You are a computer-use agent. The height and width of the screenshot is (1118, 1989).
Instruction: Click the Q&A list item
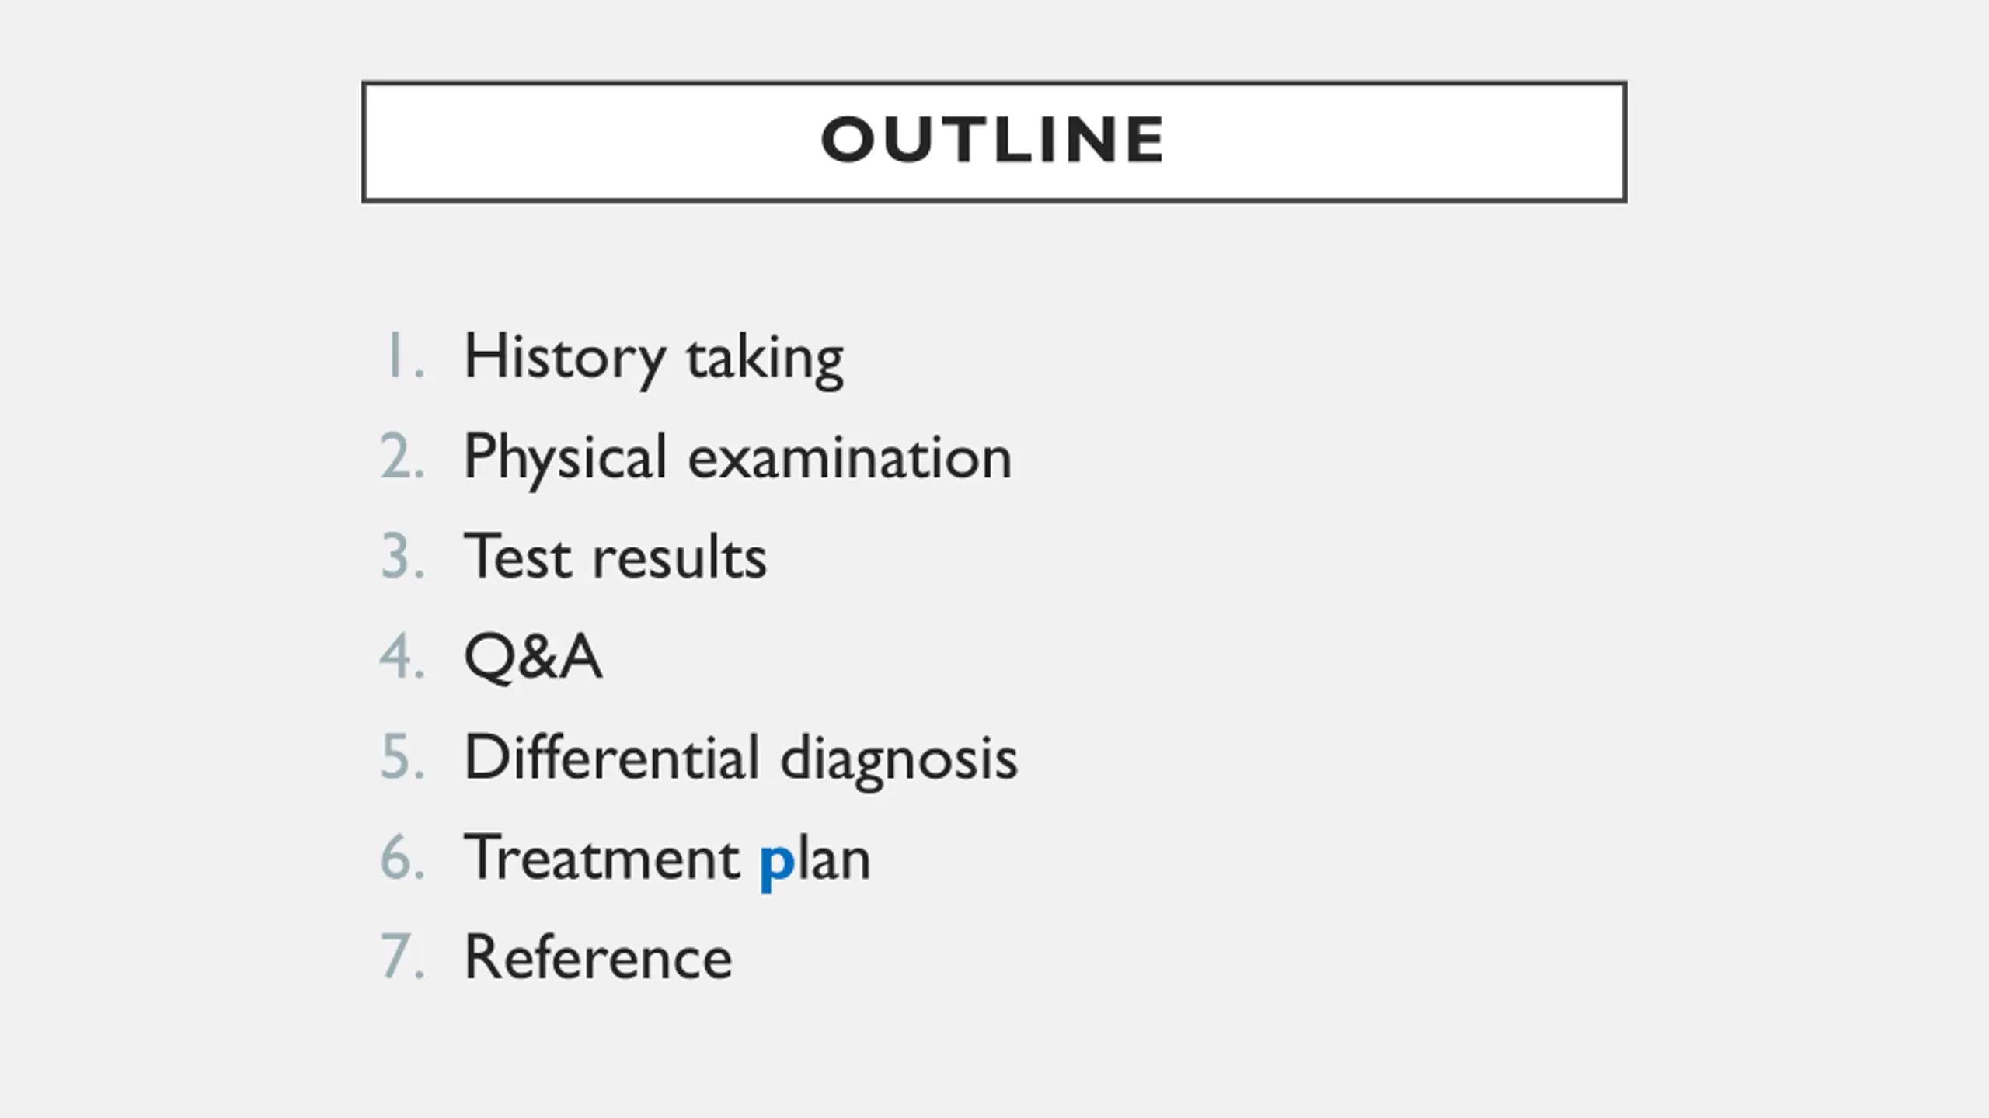coord(533,657)
